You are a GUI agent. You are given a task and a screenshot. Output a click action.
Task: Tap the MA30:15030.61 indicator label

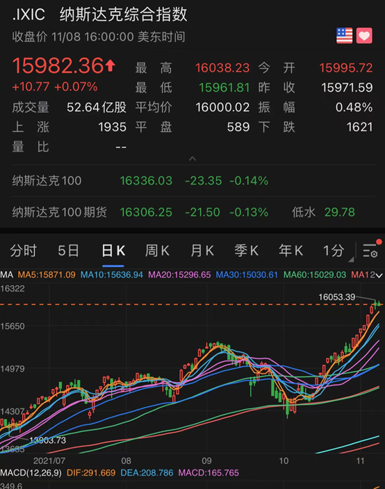point(247,275)
